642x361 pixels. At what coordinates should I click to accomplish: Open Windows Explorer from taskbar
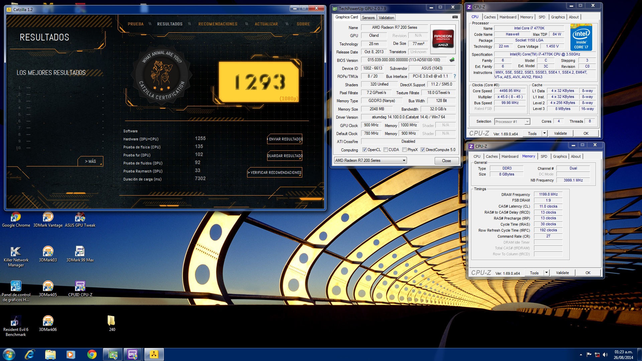pyautogui.click(x=50, y=354)
